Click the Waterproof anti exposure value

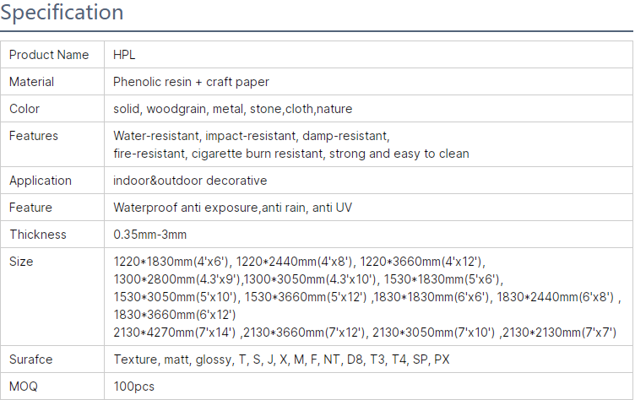pos(232,208)
